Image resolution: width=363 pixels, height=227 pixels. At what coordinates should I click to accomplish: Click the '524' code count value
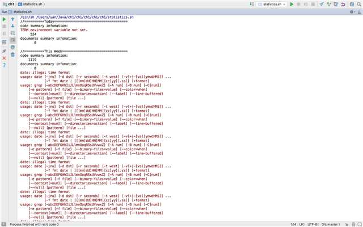33,34
